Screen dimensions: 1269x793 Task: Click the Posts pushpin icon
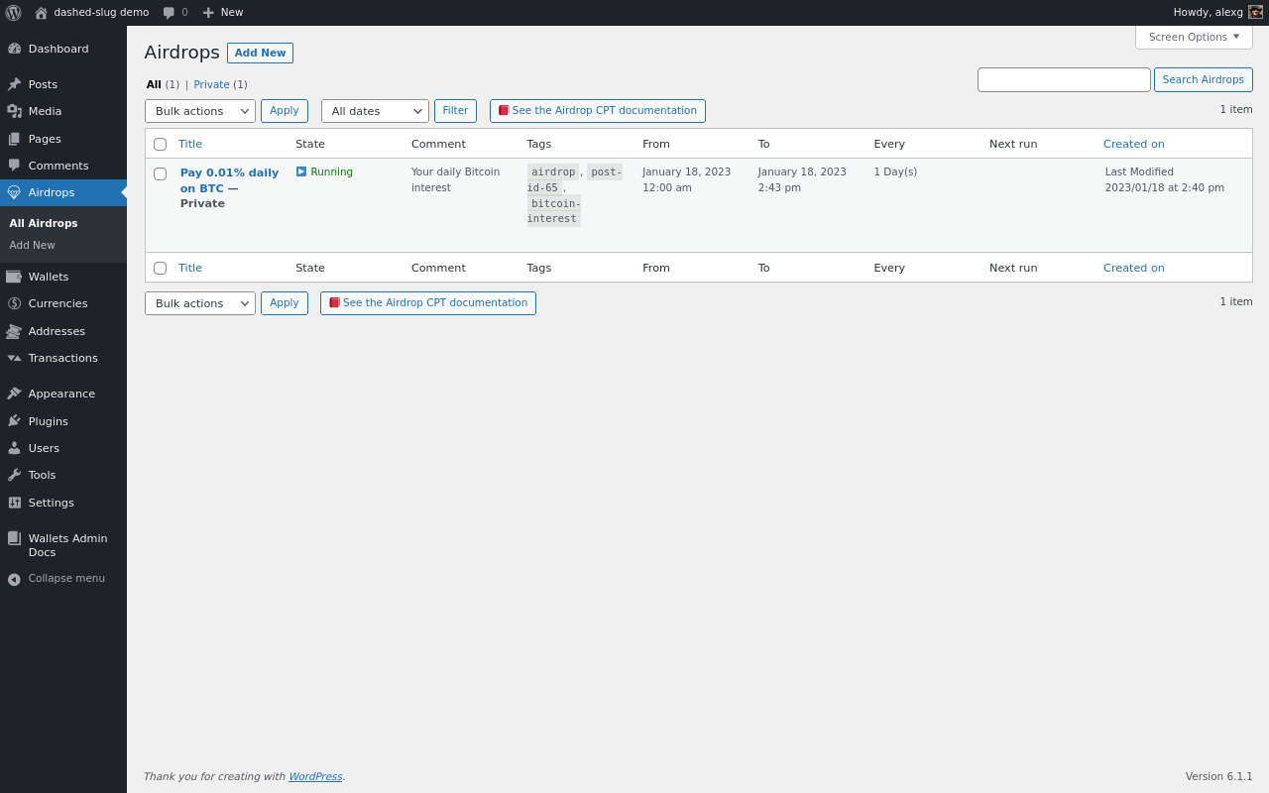14,84
